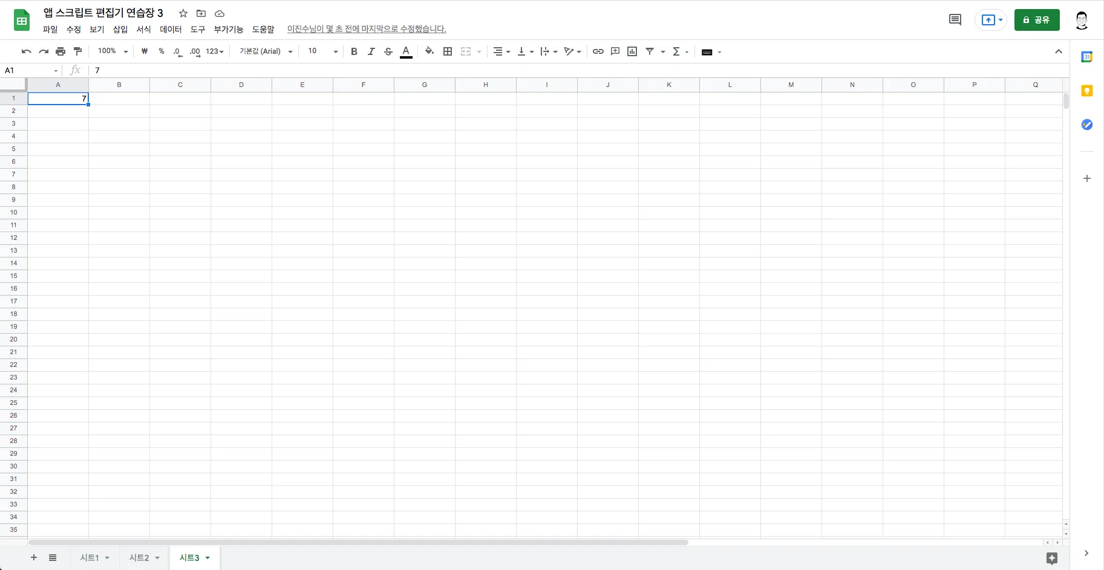1104x570 pixels.
Task: Add a new sheet with plus
Action: pos(34,557)
